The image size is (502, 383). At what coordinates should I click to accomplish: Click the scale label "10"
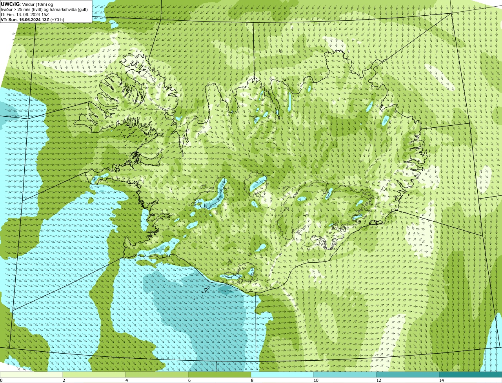pos(316,380)
